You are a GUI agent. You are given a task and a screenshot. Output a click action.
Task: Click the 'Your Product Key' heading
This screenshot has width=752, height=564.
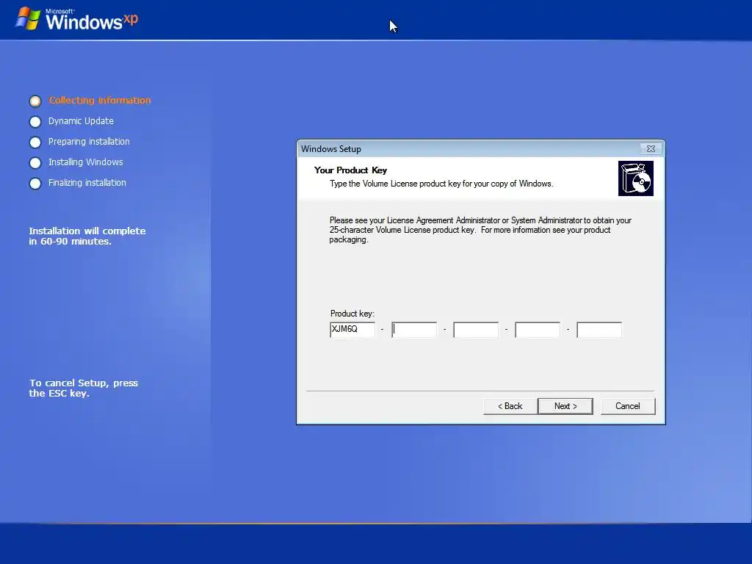coord(350,170)
